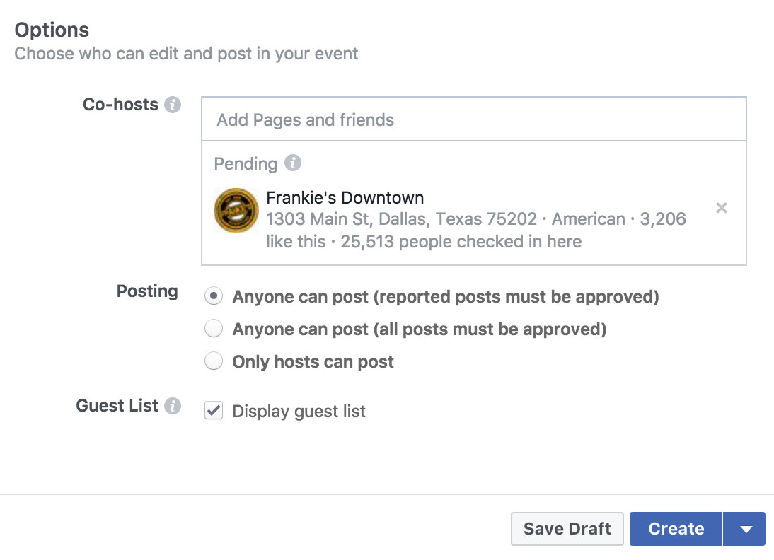Click the Display guest list label

coord(299,411)
